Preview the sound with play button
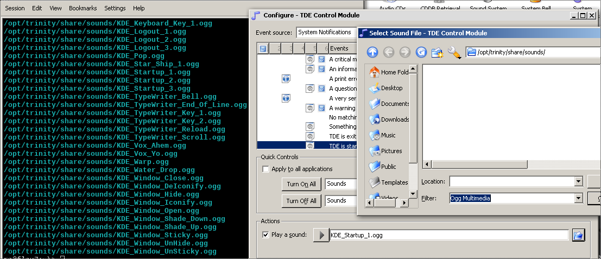 (x=321, y=235)
